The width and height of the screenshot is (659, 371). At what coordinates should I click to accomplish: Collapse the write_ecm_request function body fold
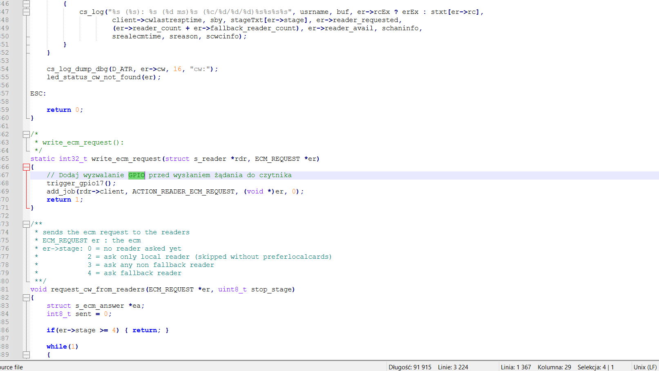[x=26, y=167]
